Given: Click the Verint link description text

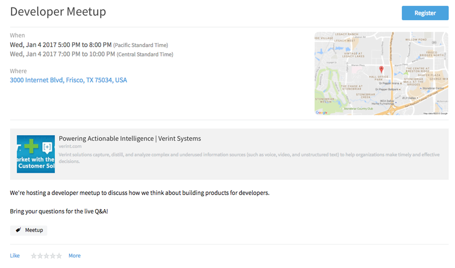Looking at the screenshot, I should coord(249,158).
